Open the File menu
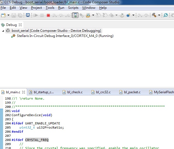 tap(3, 8)
